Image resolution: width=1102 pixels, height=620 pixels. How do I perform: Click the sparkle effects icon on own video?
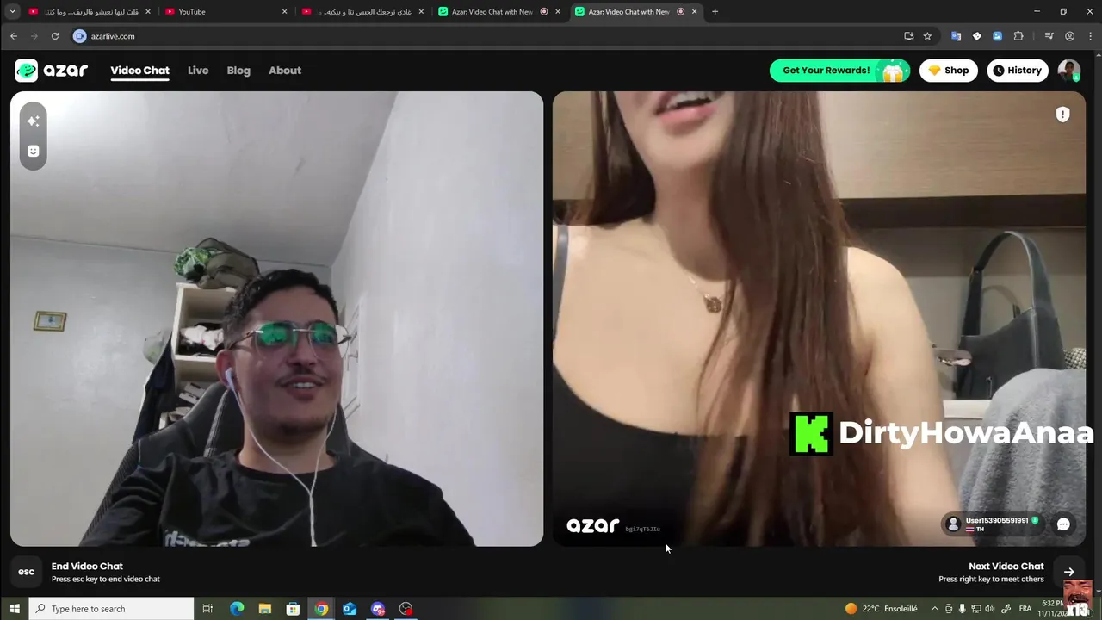click(x=33, y=121)
